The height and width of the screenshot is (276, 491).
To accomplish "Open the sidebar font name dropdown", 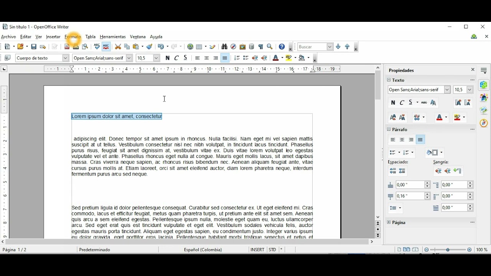I will [x=447, y=90].
